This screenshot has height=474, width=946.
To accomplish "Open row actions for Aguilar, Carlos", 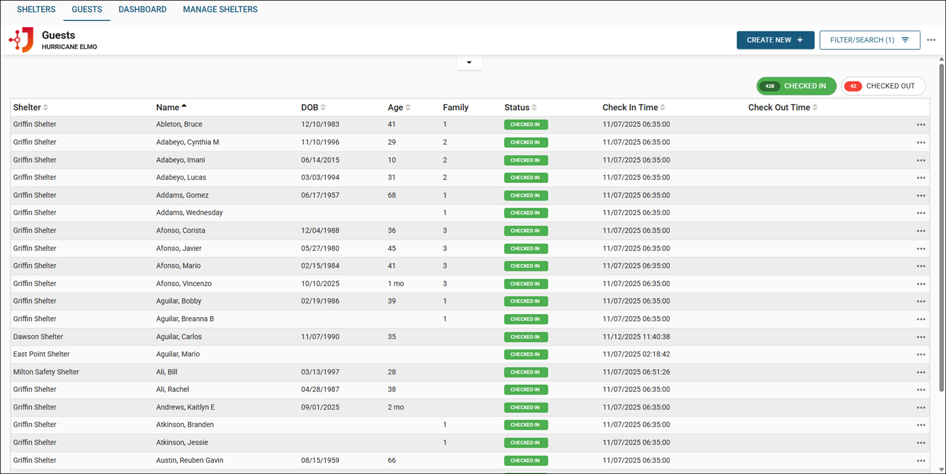I will pos(920,337).
